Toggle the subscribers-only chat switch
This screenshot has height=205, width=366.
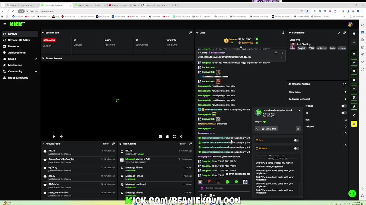click(x=344, y=106)
